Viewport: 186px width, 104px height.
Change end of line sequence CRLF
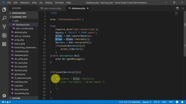point(164,102)
